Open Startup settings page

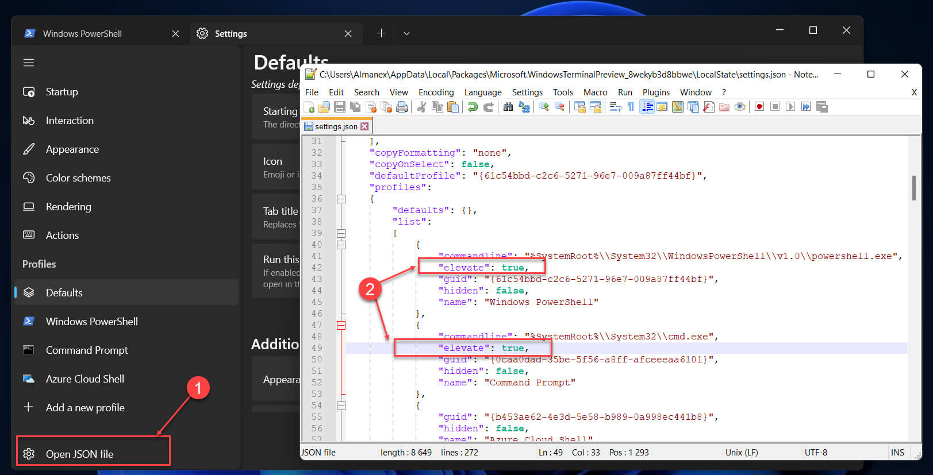pos(126,92)
